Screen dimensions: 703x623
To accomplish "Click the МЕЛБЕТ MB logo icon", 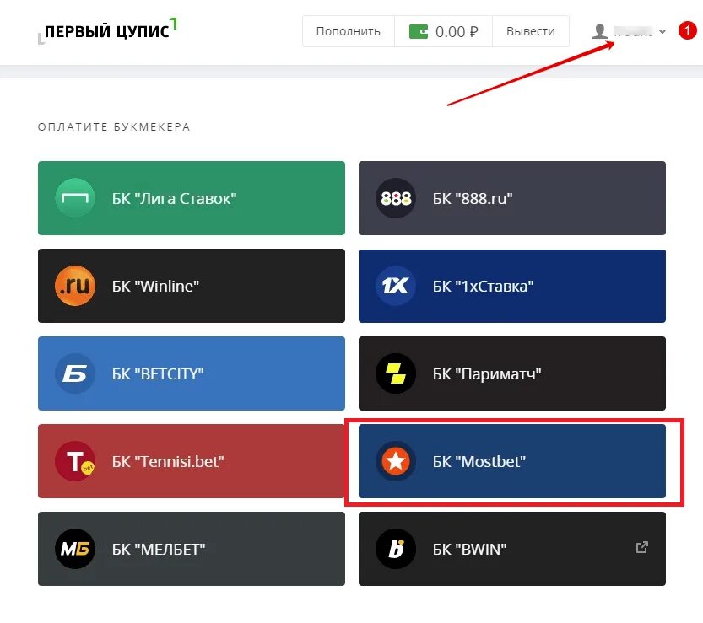I will [75, 549].
